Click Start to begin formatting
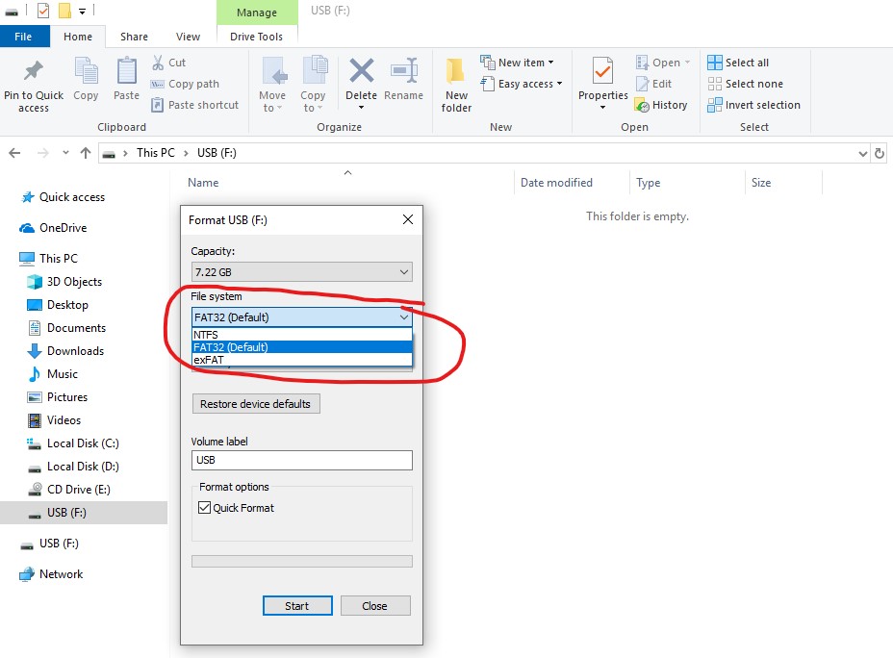Viewport: 893px width, 658px height. tap(297, 606)
